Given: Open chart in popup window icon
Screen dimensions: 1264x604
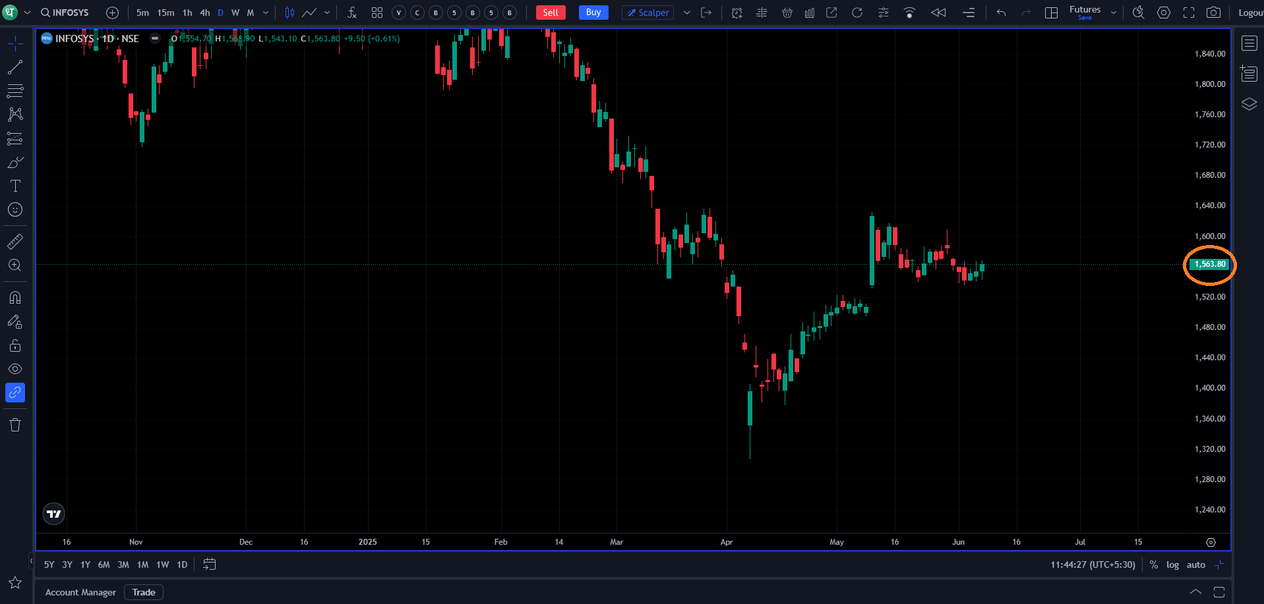Looking at the screenshot, I should pyautogui.click(x=832, y=13).
